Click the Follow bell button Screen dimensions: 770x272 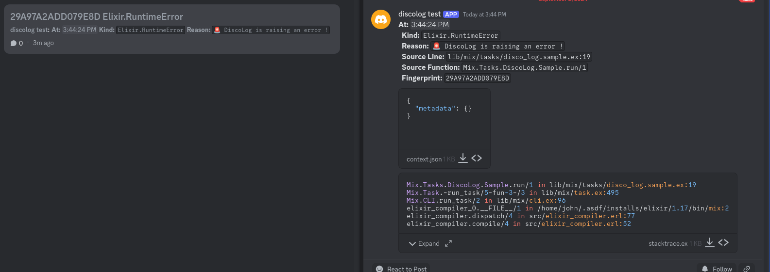(717, 269)
